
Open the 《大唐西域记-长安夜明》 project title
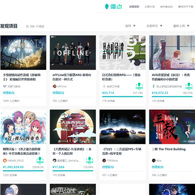pyautogui.click(x=72, y=151)
